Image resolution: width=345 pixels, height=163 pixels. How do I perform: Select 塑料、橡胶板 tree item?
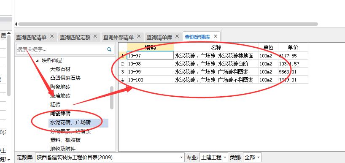click(x=65, y=140)
